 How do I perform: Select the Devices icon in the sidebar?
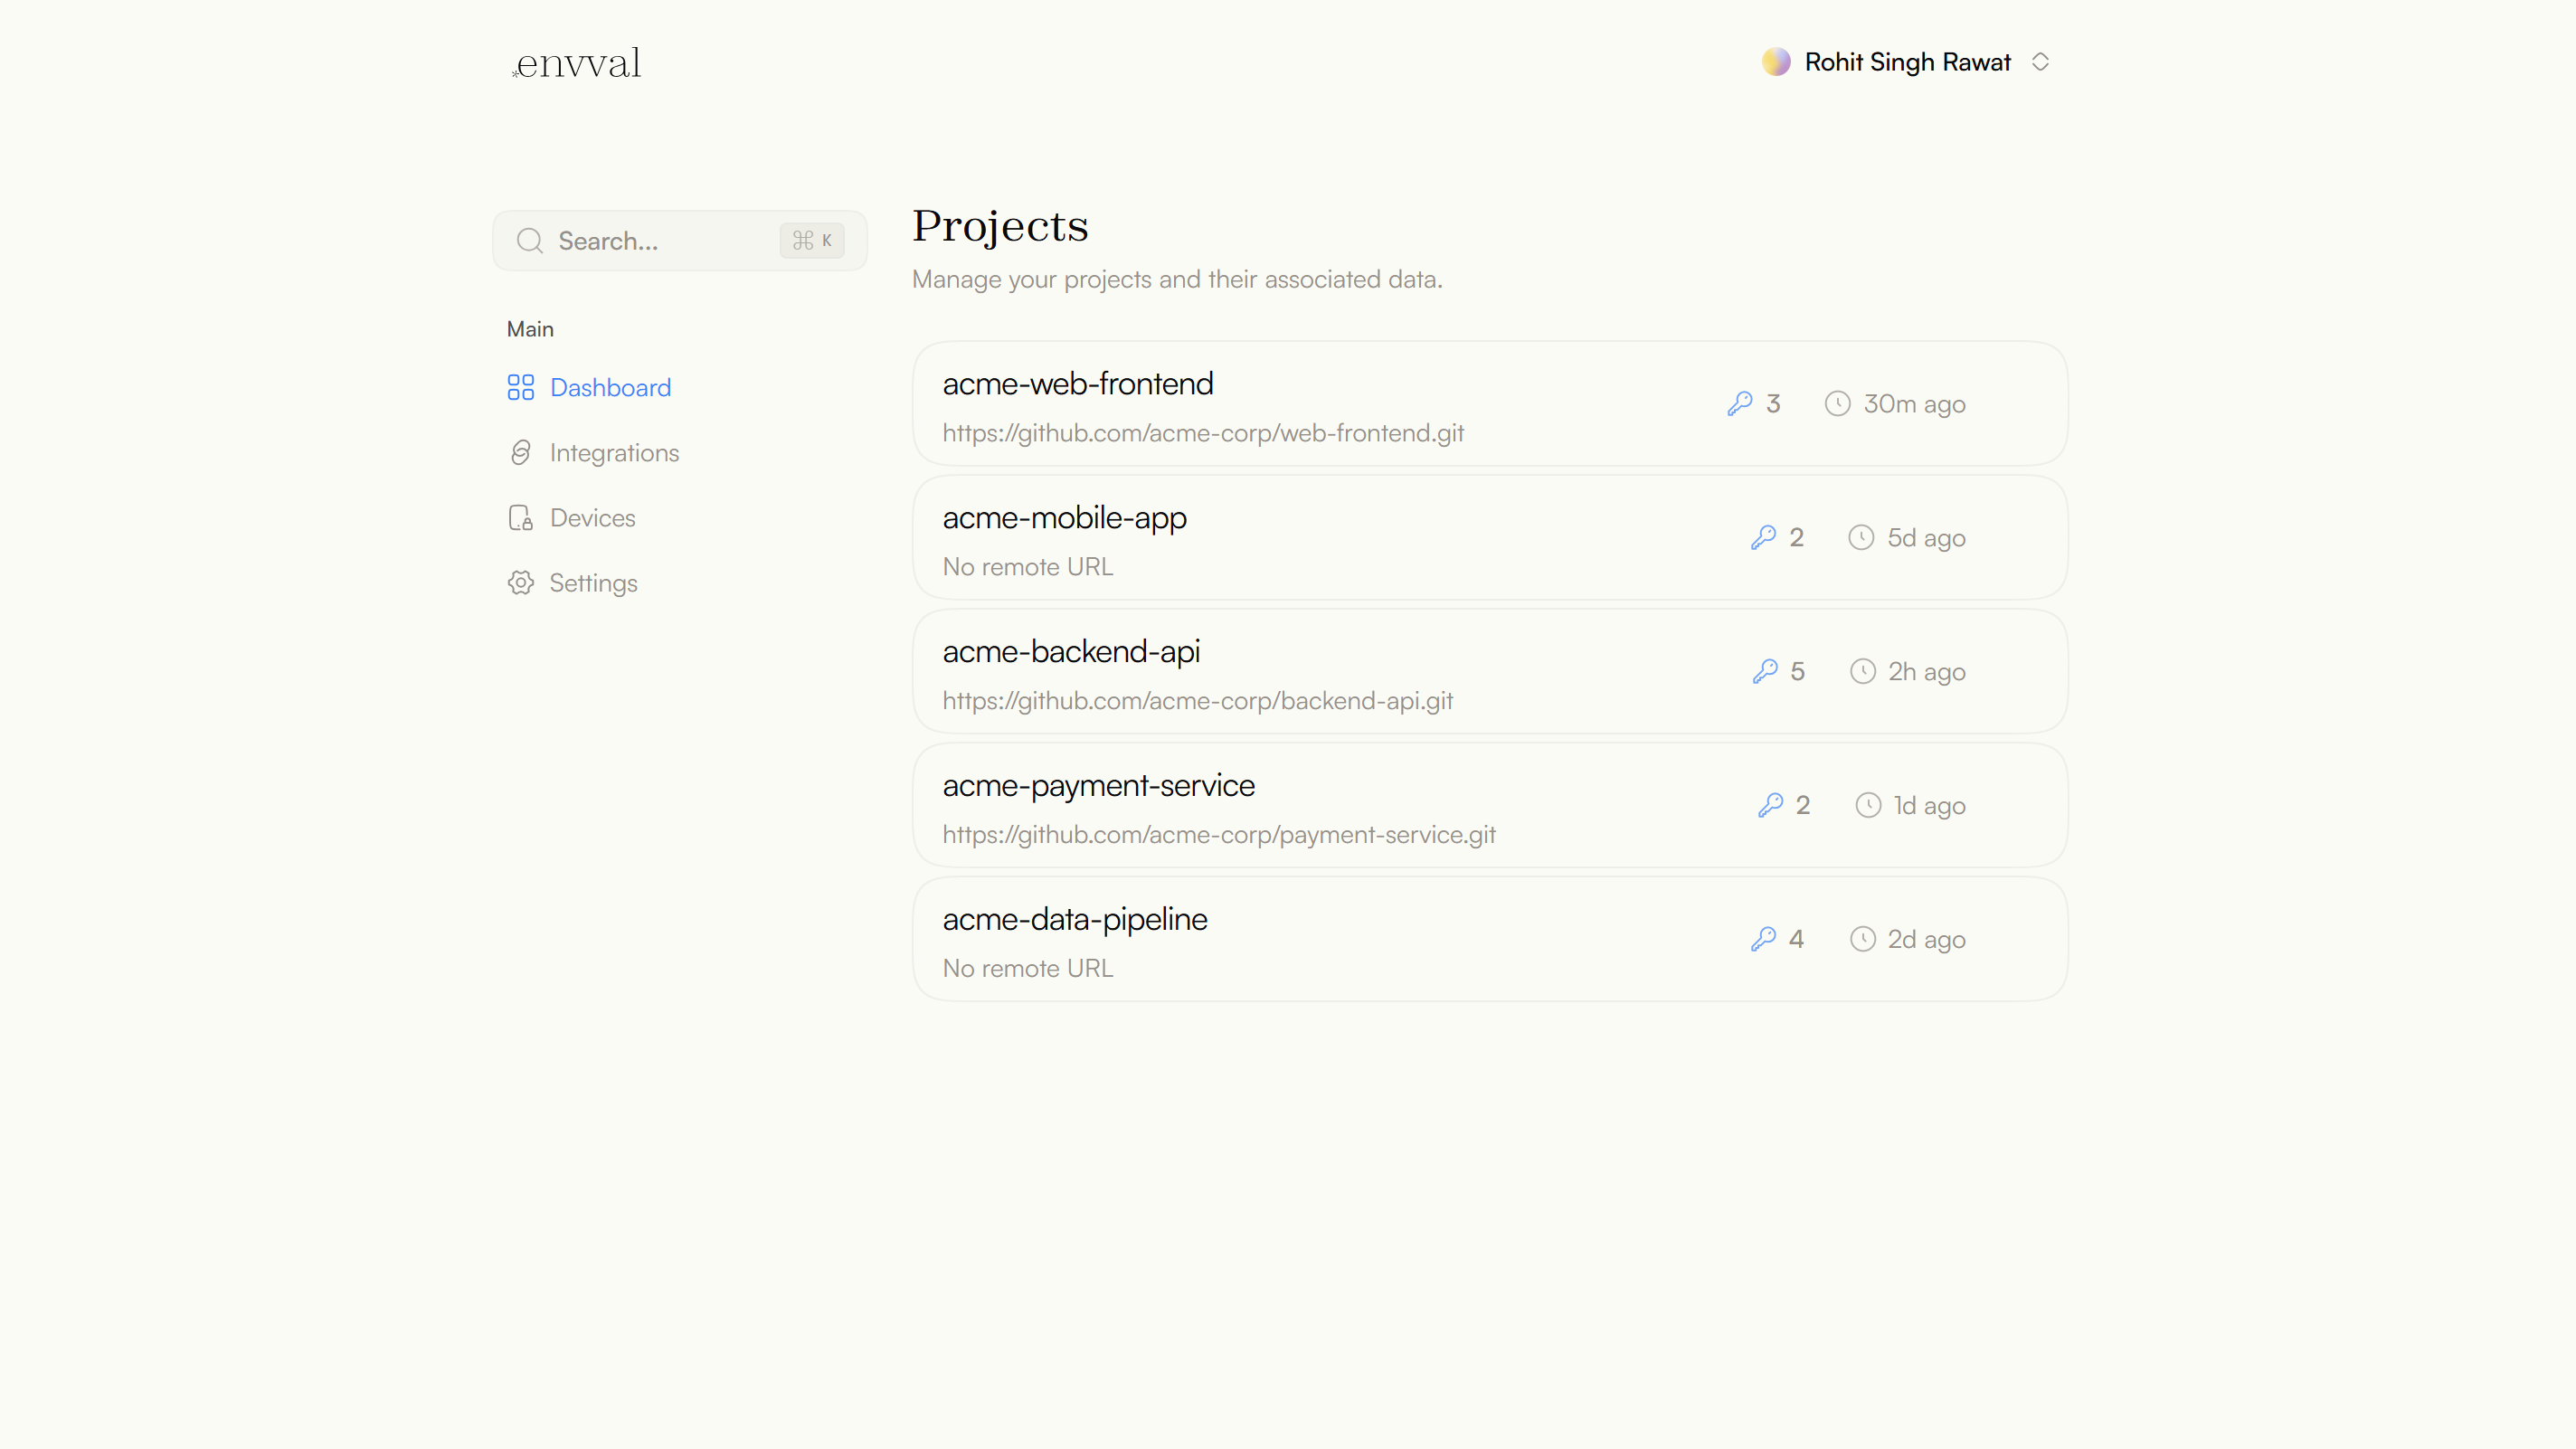520,517
